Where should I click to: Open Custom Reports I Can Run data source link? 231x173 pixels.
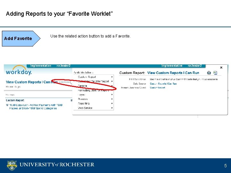(x=163, y=84)
